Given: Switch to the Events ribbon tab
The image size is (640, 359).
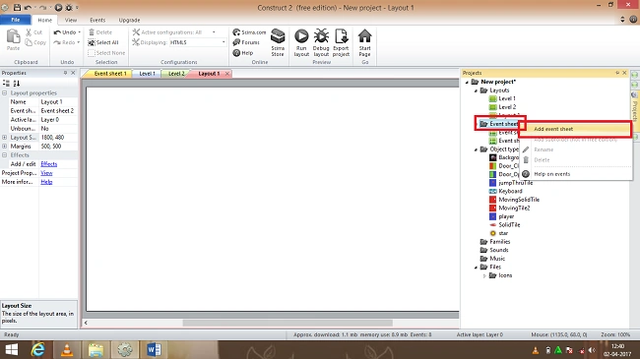Looking at the screenshot, I should (x=97, y=20).
